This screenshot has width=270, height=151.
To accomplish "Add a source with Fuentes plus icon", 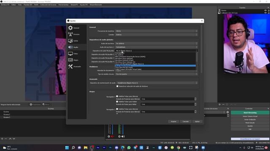I will (x=219, y=104).
